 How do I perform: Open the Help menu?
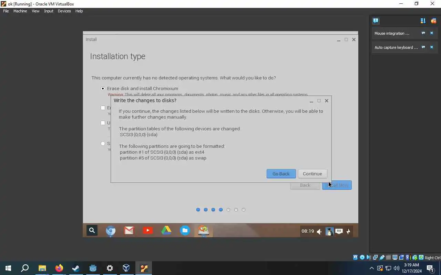point(79,11)
